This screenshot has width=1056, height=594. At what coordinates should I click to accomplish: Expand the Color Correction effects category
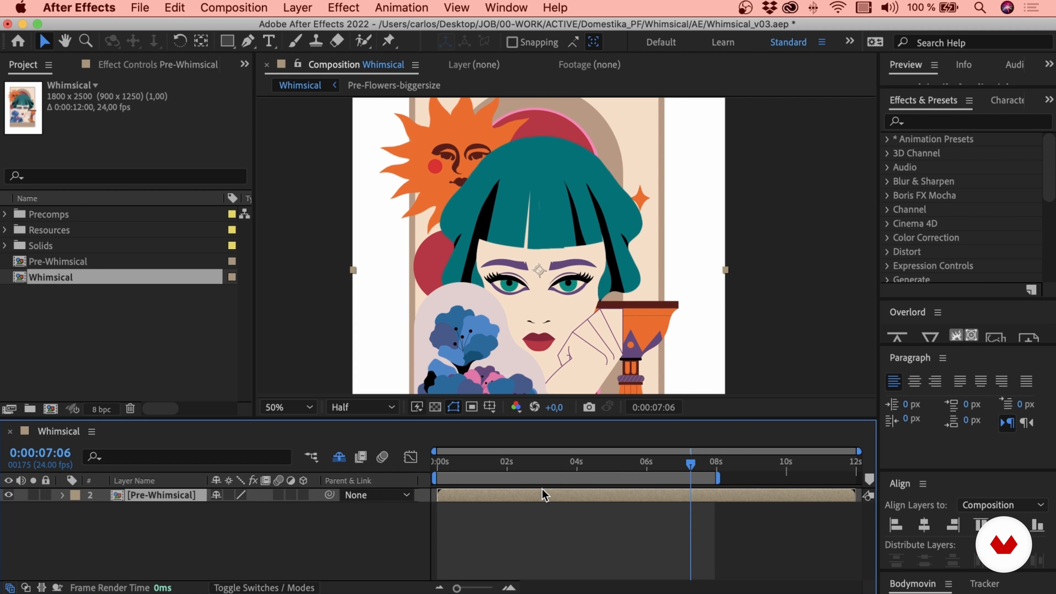tap(887, 237)
